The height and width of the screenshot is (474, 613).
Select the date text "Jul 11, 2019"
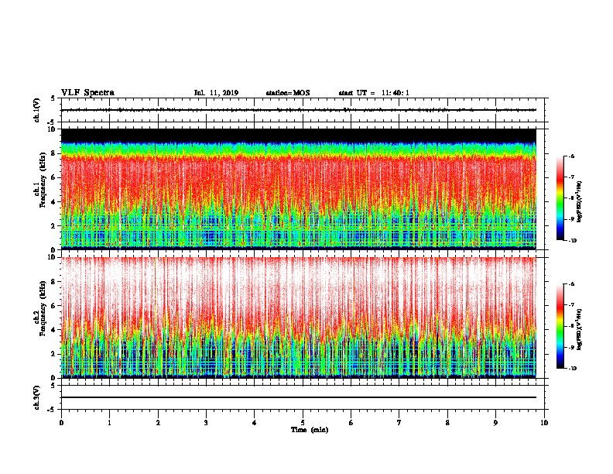point(216,93)
